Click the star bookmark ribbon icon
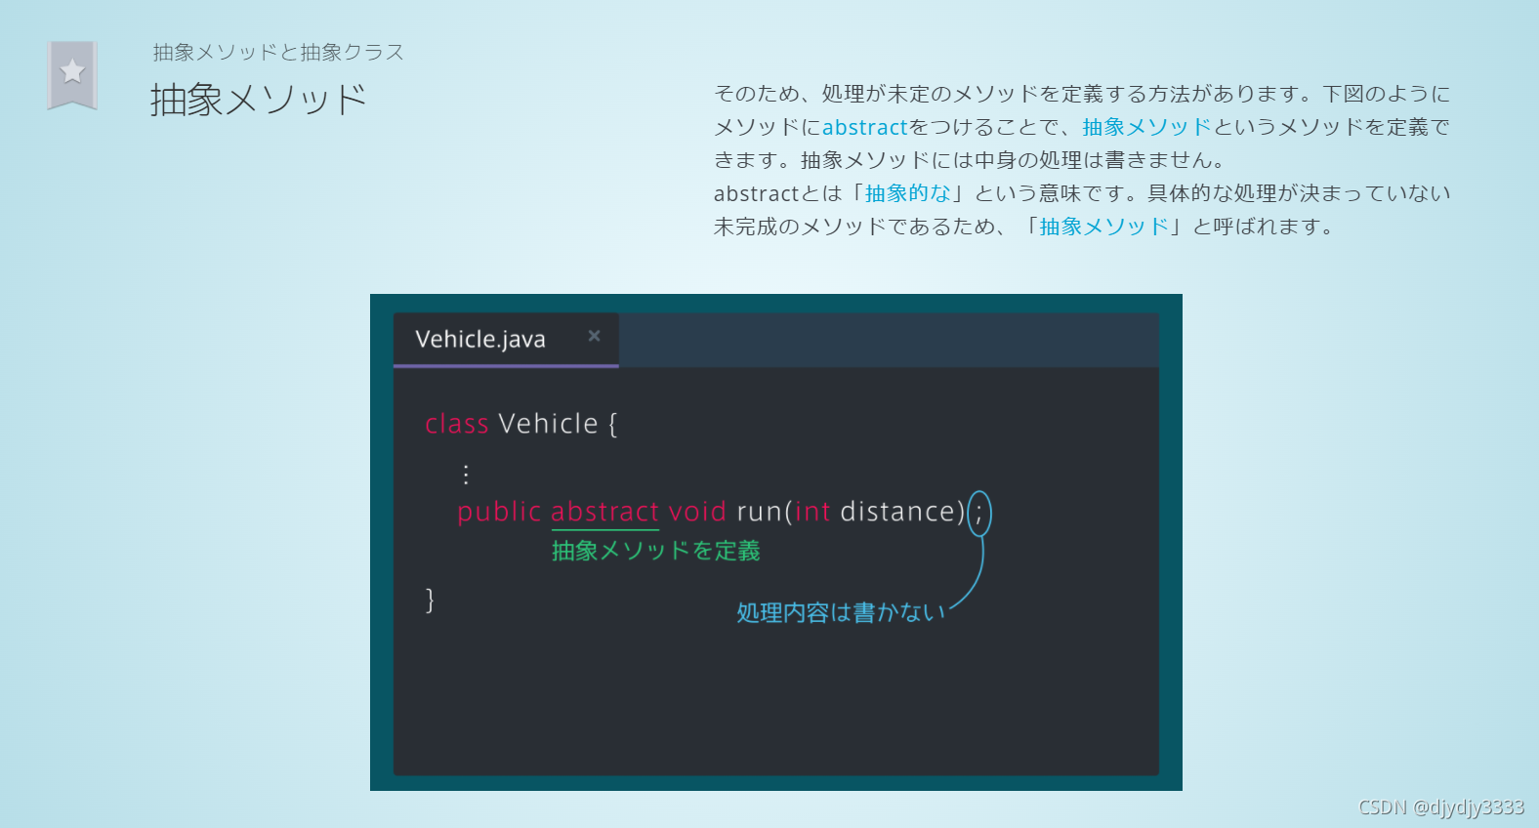 (x=72, y=75)
